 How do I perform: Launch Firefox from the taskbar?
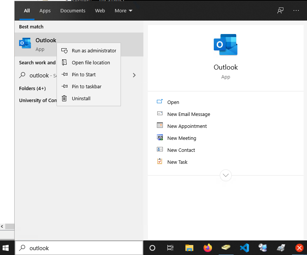[x=208, y=248]
